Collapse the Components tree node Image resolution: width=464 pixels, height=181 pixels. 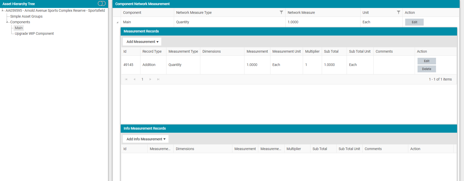click(x=7, y=22)
